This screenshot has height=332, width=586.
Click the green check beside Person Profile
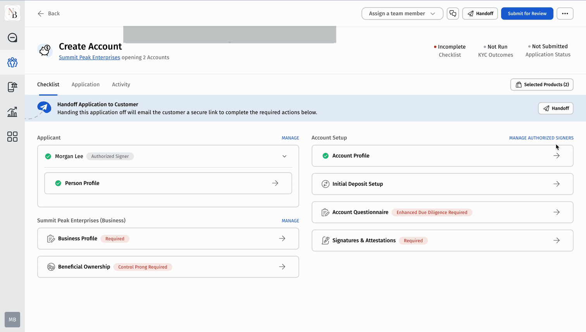58,183
